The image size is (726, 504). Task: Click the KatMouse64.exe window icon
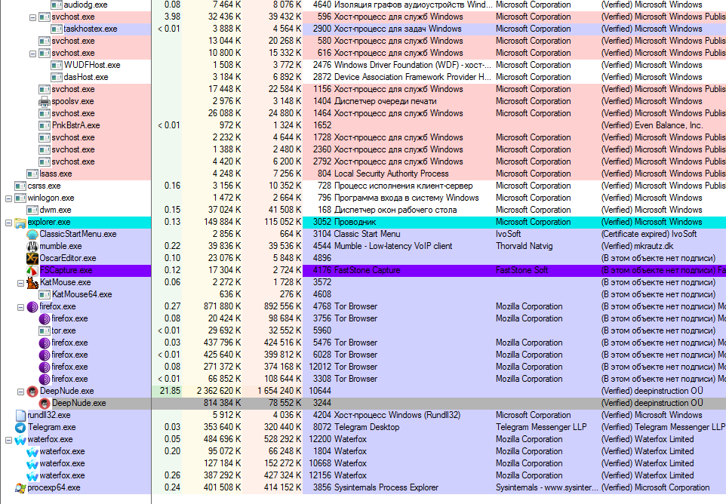coord(45,294)
